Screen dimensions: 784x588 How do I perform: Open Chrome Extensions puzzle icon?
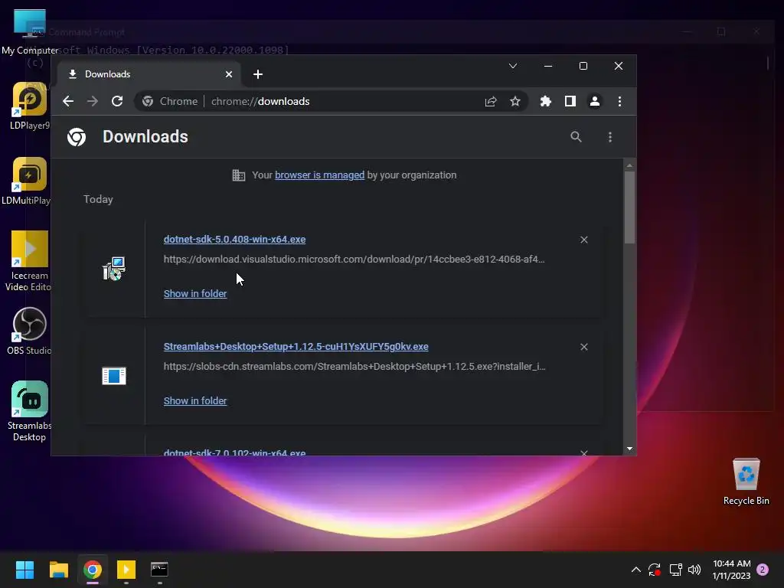545,102
